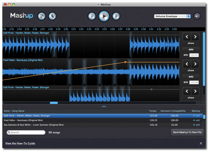Shift phase left on Fred Falke track
Image resolution: width=208 pixels, height=153 pixels.
tap(187, 64)
